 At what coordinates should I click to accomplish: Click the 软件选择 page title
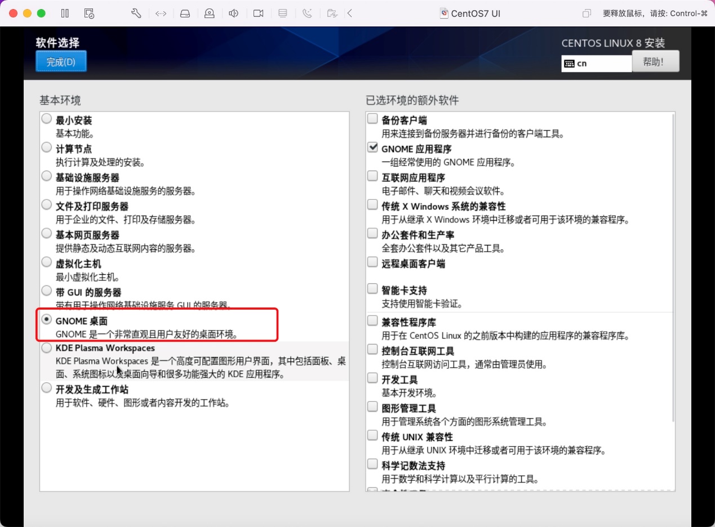[x=57, y=43]
